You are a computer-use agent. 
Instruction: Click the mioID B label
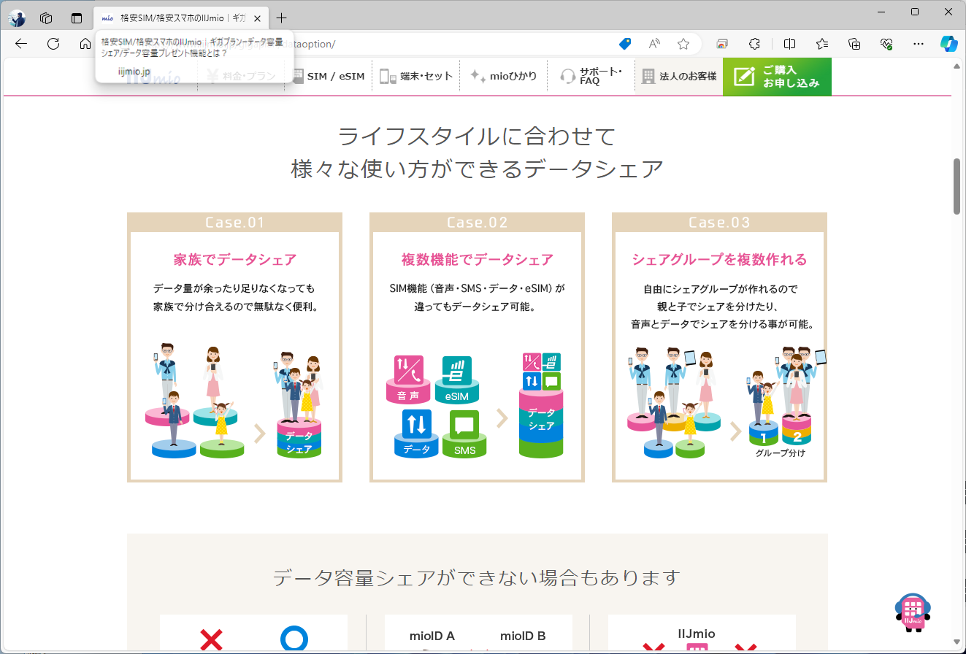tap(523, 636)
